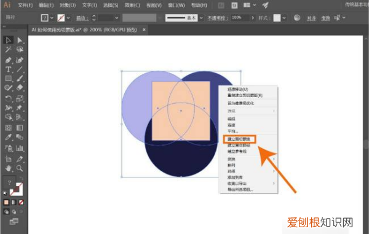Apply Color fill mode swatch button

tap(6, 202)
